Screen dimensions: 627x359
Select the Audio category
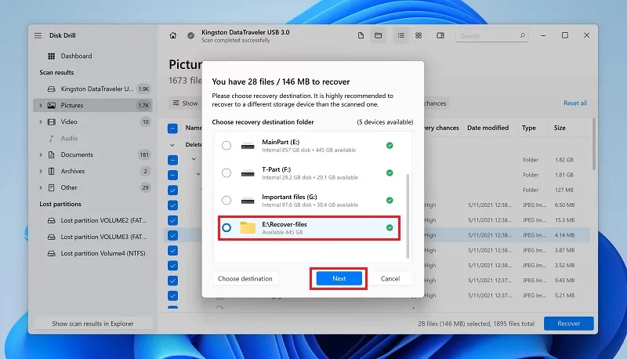[x=92, y=138]
